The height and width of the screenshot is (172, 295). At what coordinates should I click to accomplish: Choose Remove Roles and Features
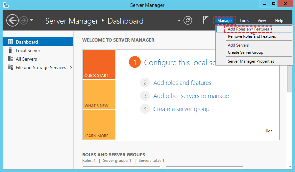coord(252,36)
